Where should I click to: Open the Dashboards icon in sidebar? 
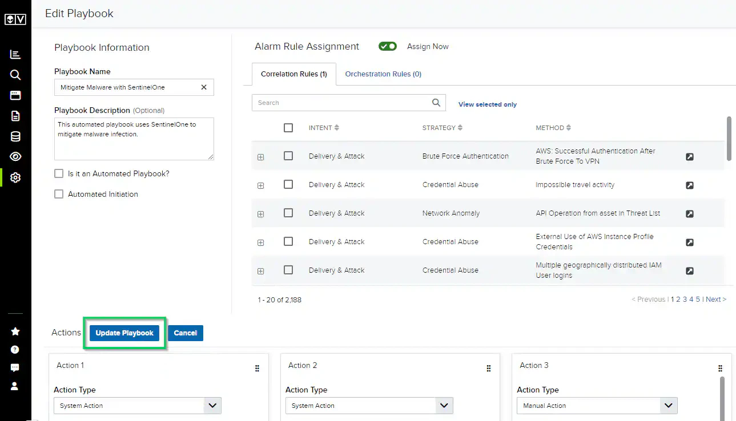(15, 55)
